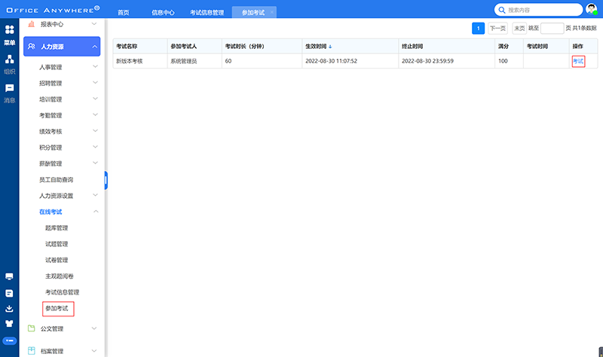Click the 末页 last page button

[x=519, y=28]
